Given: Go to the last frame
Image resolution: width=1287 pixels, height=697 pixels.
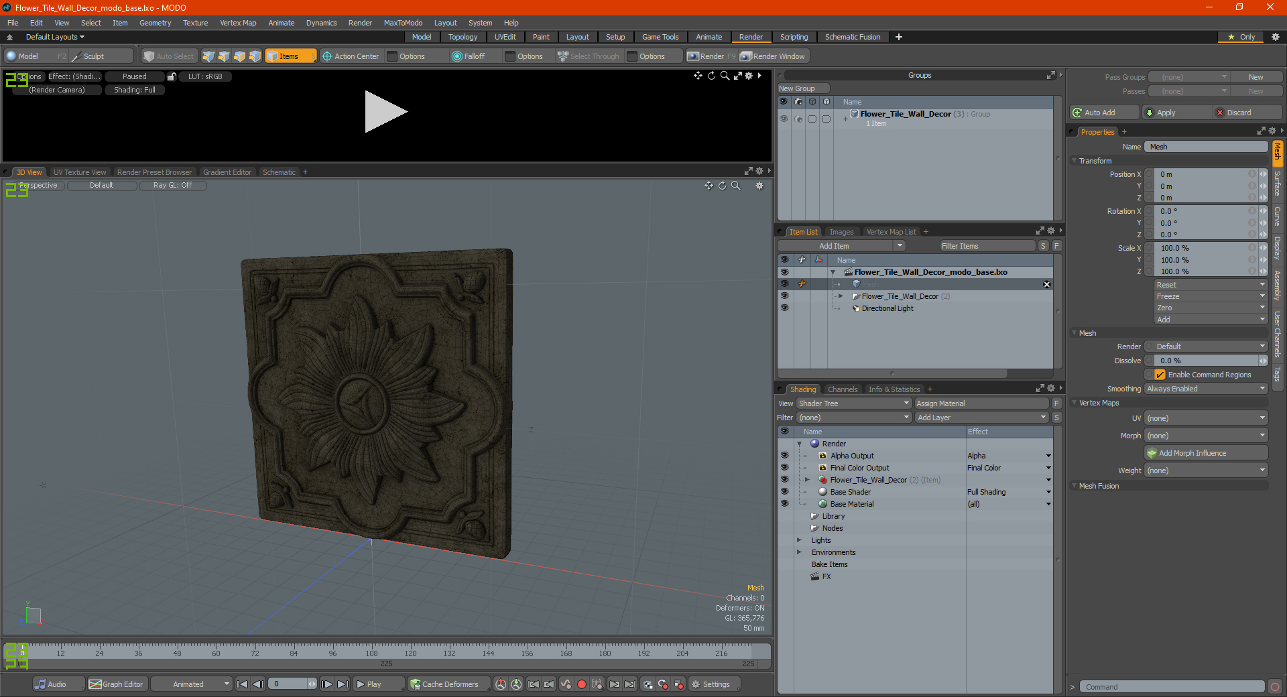Looking at the screenshot, I should coord(343,684).
